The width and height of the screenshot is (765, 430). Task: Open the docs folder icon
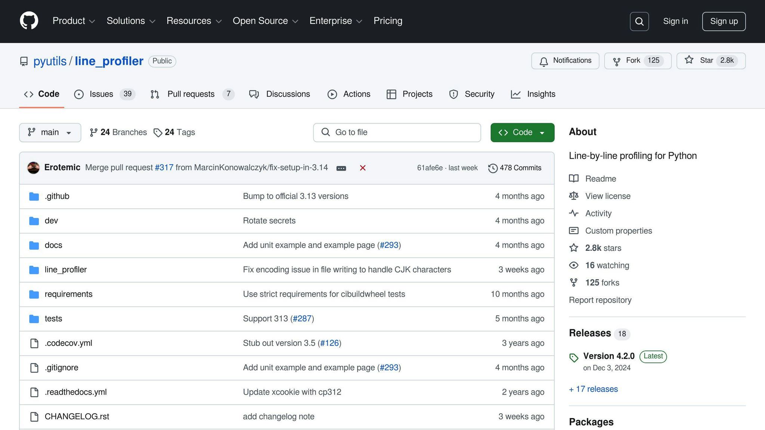pos(34,245)
